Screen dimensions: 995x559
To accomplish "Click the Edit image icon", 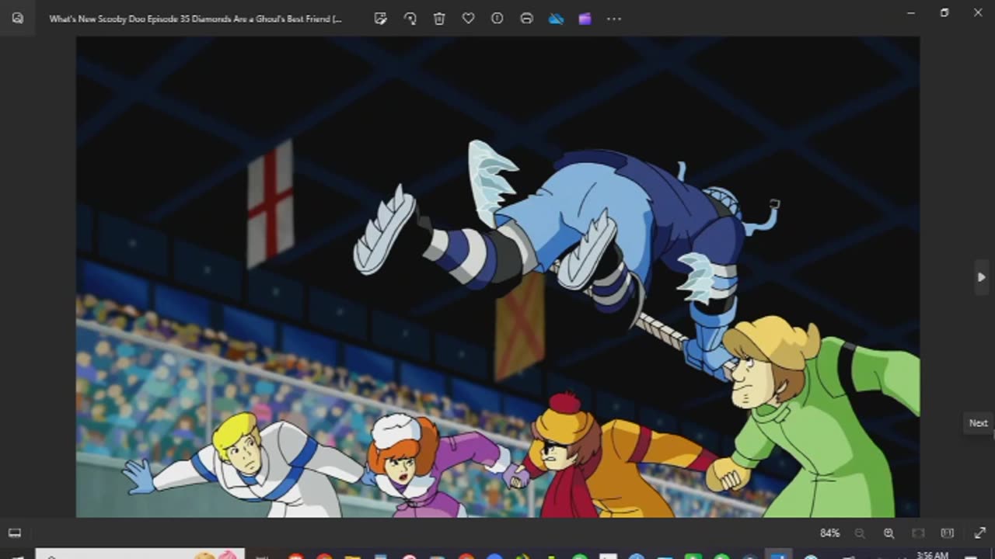I will (380, 19).
